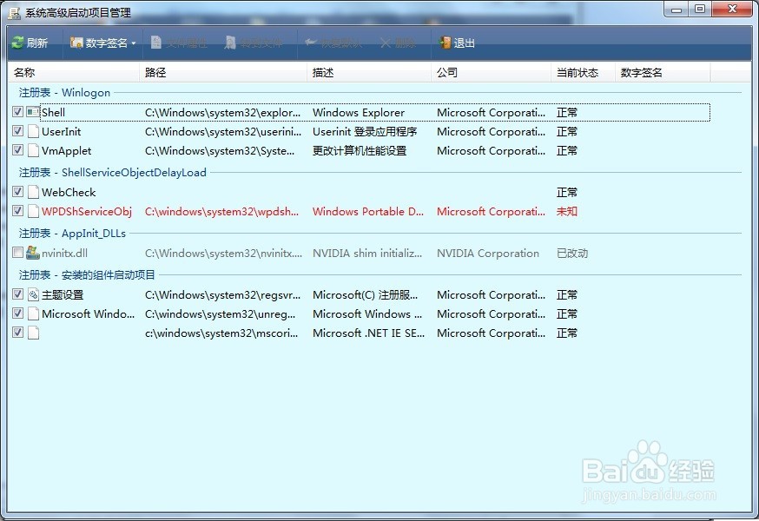The height and width of the screenshot is (521, 759).
Task: Select the red WPDShServiceObj entry name
Action: click(87, 212)
